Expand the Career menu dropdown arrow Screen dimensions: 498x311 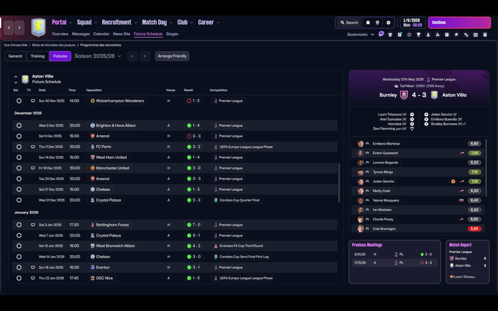tap(217, 23)
